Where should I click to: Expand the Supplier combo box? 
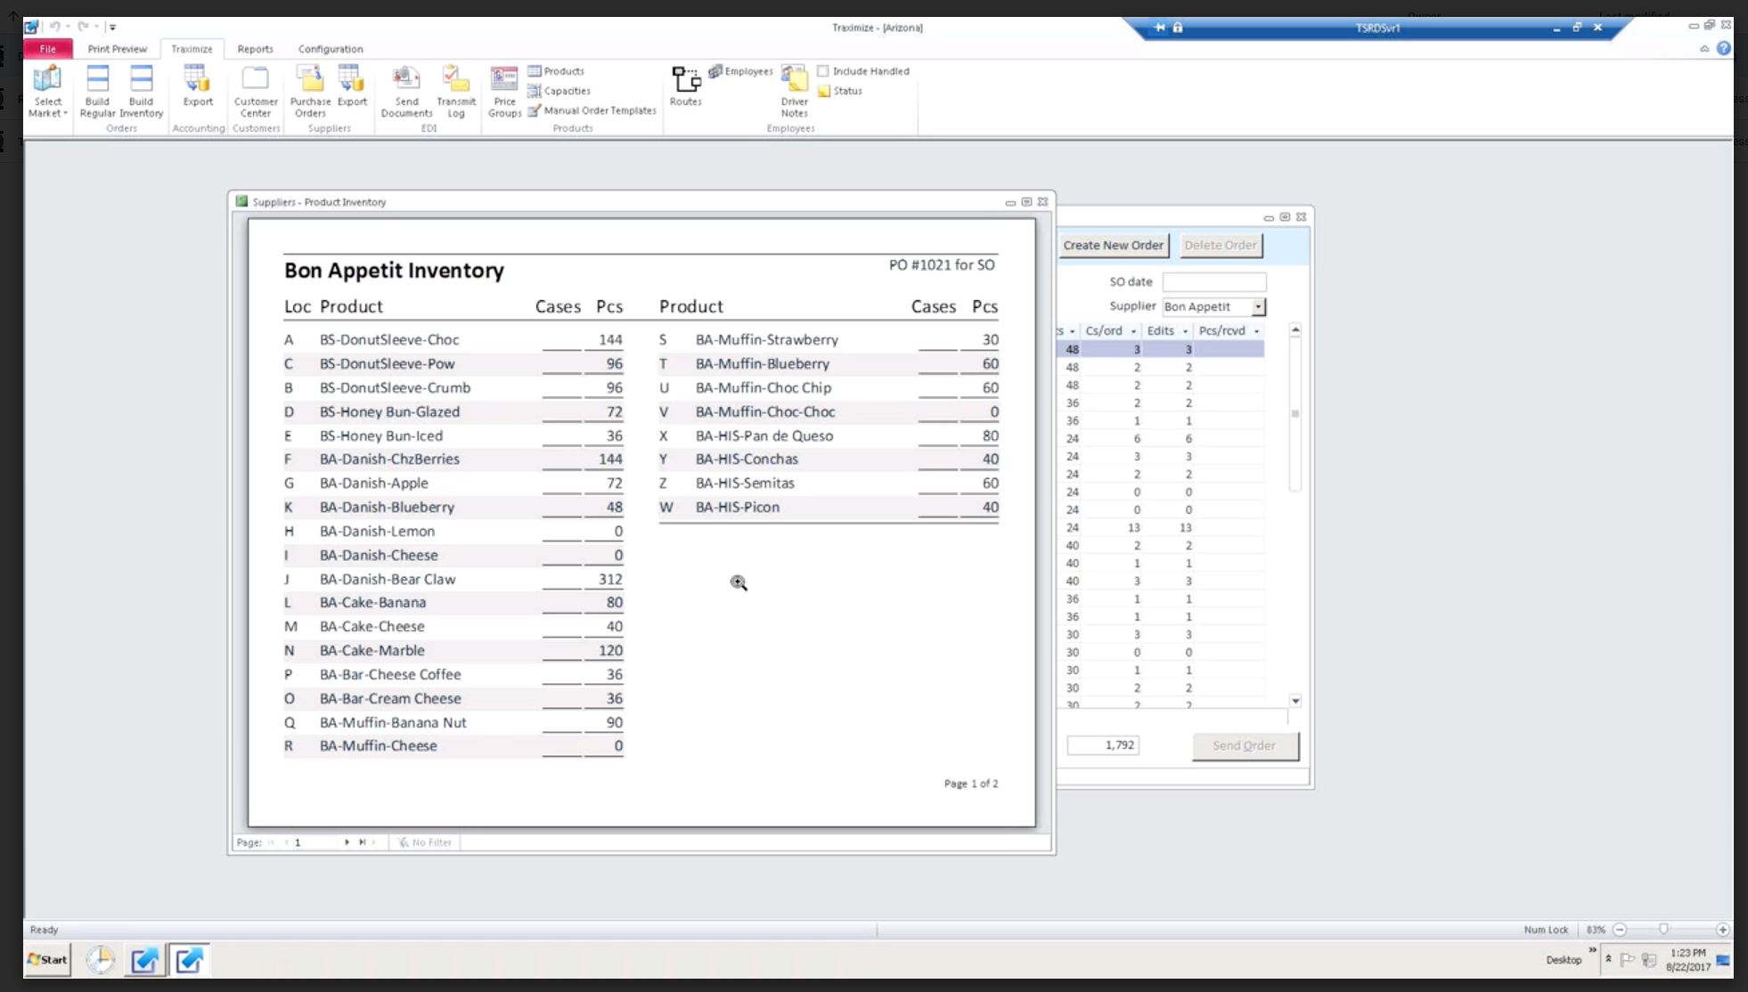pyautogui.click(x=1258, y=307)
